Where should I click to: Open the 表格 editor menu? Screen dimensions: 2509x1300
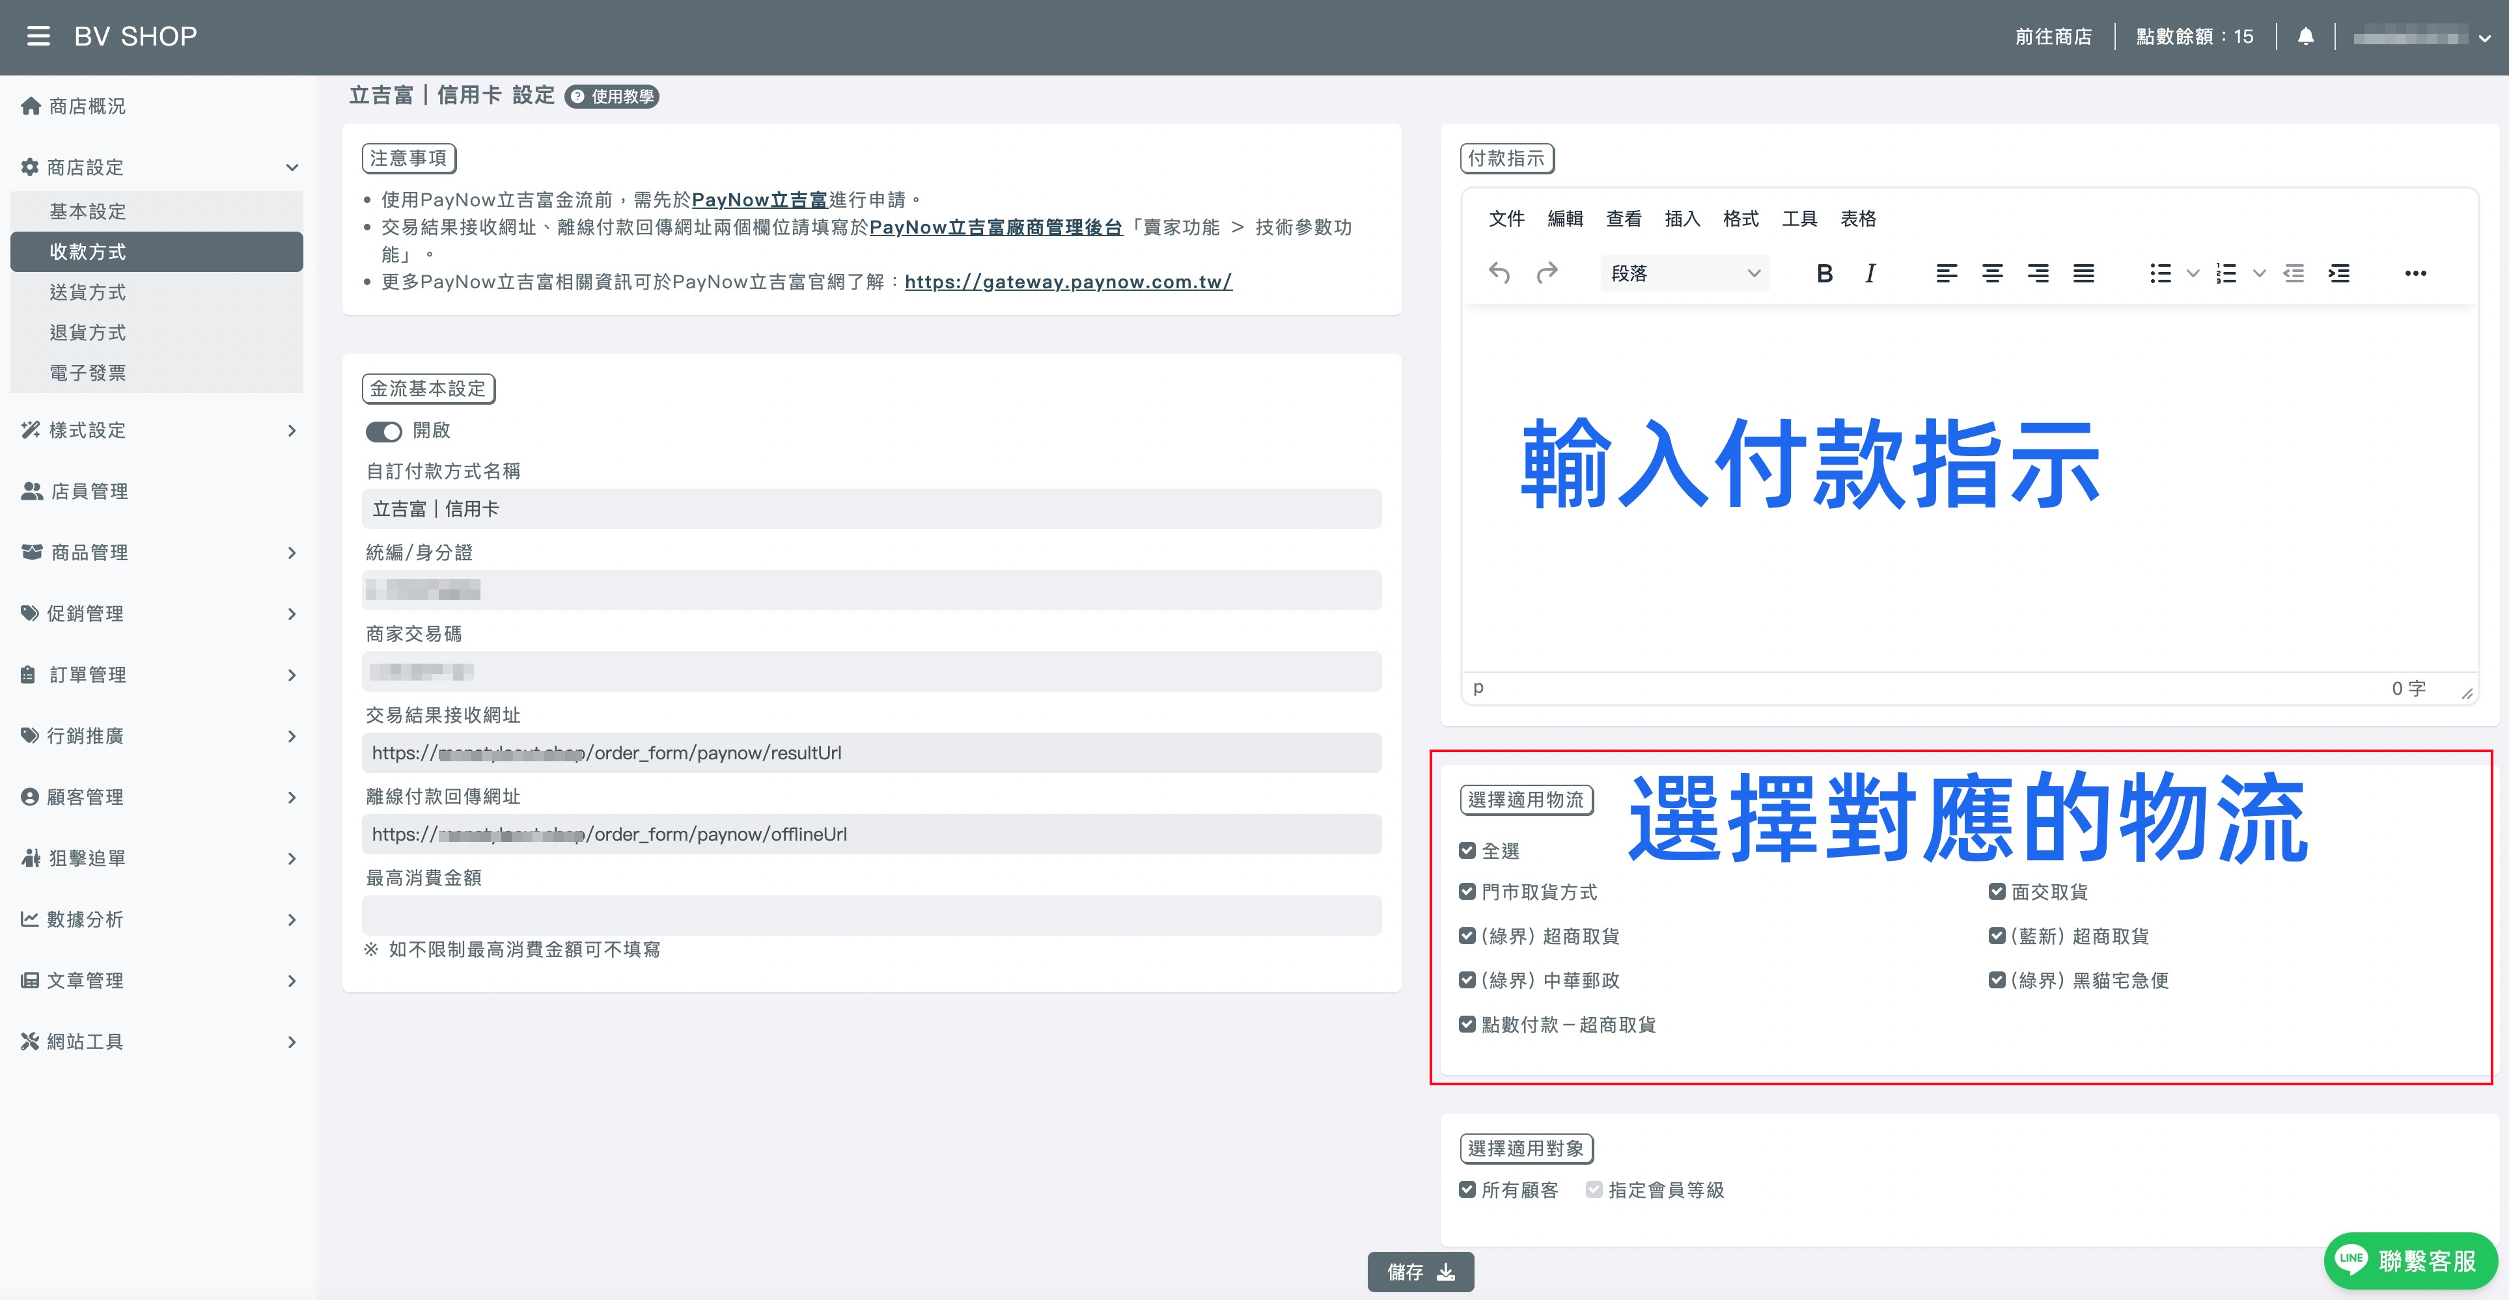(x=1857, y=218)
